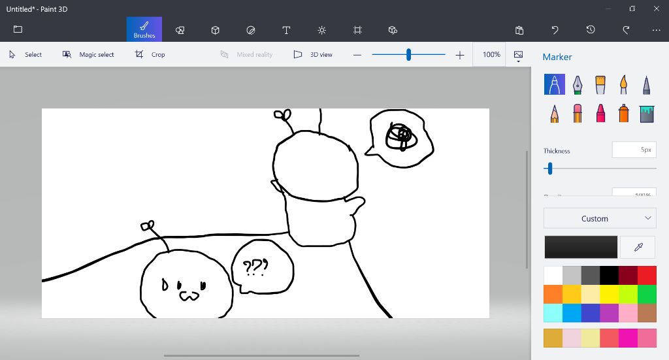Screen dimensions: 669x360
Task: Open the view options image dropdown
Action: pos(518,56)
